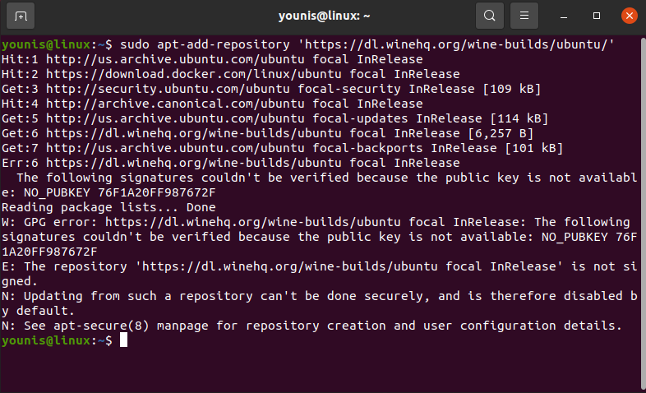
Task: Open the hamburger menu
Action: click(x=524, y=16)
